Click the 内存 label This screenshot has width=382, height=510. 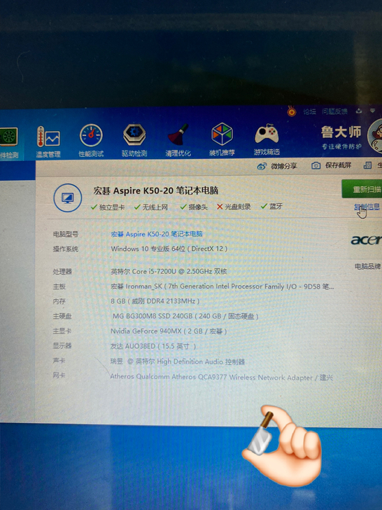point(59,301)
